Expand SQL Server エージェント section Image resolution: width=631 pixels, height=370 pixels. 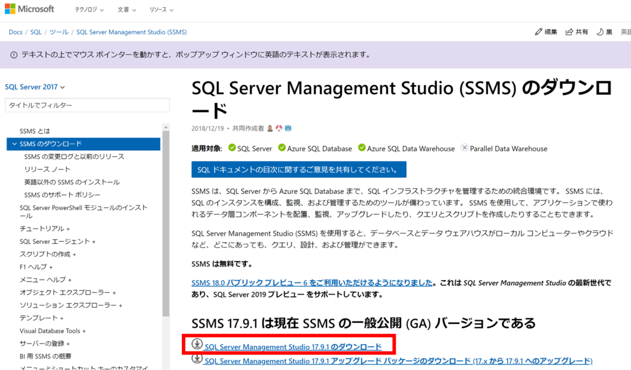click(x=57, y=241)
